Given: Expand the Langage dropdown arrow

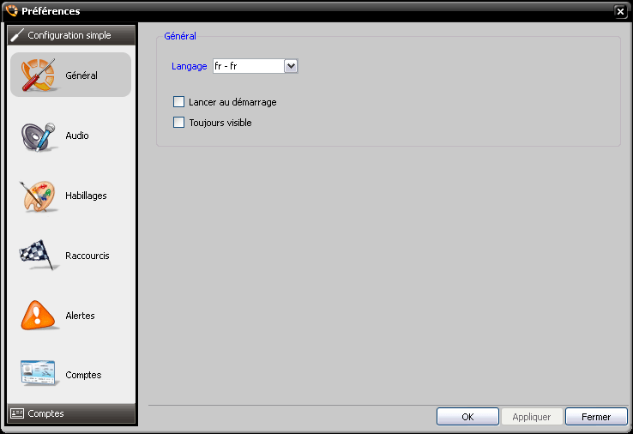Looking at the screenshot, I should click(291, 66).
